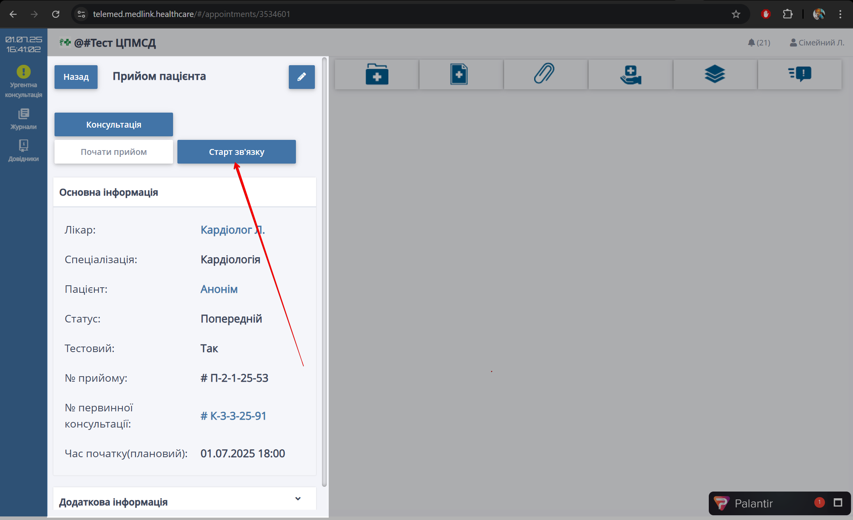The height and width of the screenshot is (520, 853).
Task: Click the alert message list icon
Action: (x=800, y=74)
